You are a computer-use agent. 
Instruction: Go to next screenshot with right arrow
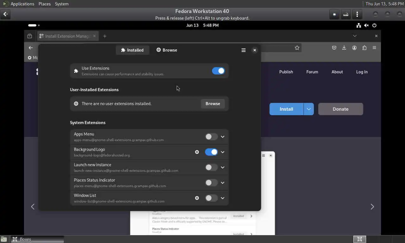pos(372,207)
